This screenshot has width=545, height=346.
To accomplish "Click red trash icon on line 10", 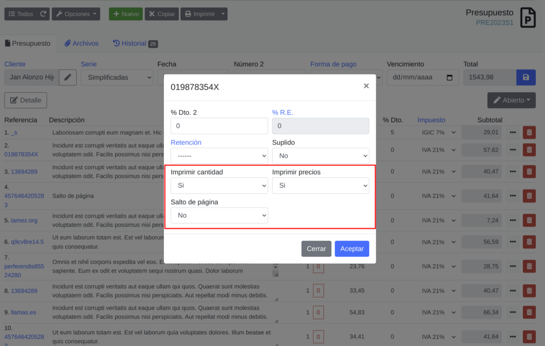I will [x=529, y=336].
